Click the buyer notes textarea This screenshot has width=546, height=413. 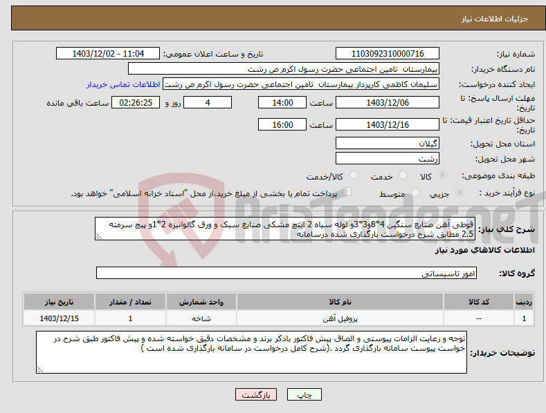pos(251,352)
